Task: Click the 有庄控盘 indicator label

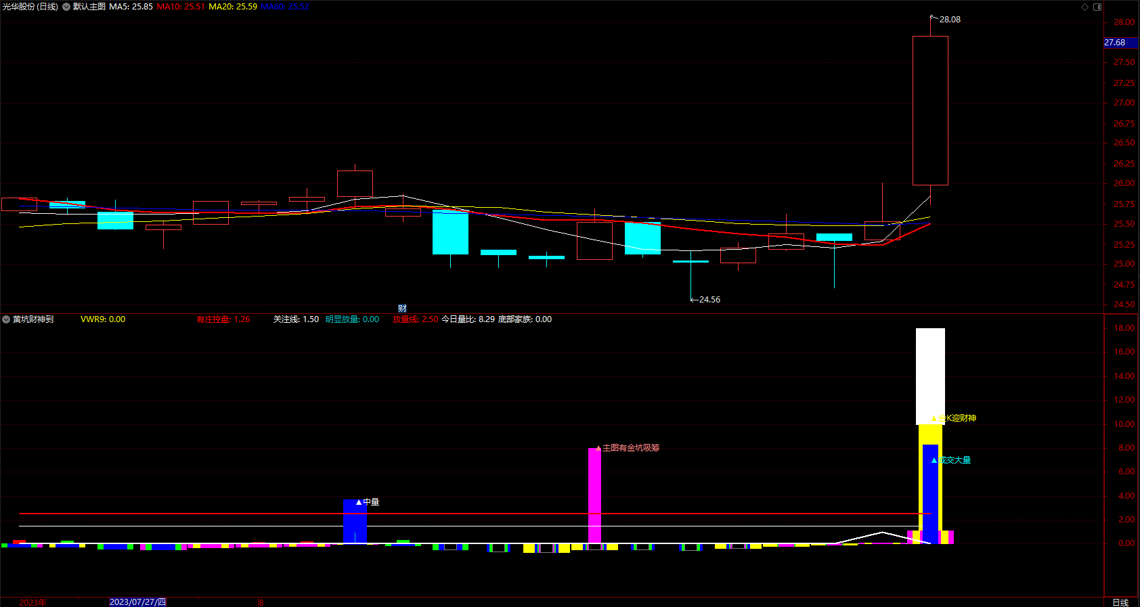Action: point(223,319)
